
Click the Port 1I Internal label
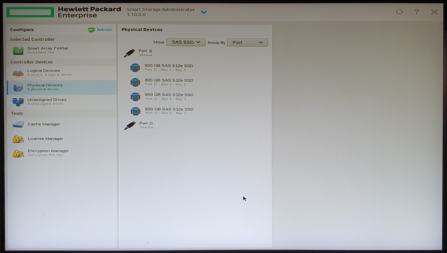[x=146, y=53]
